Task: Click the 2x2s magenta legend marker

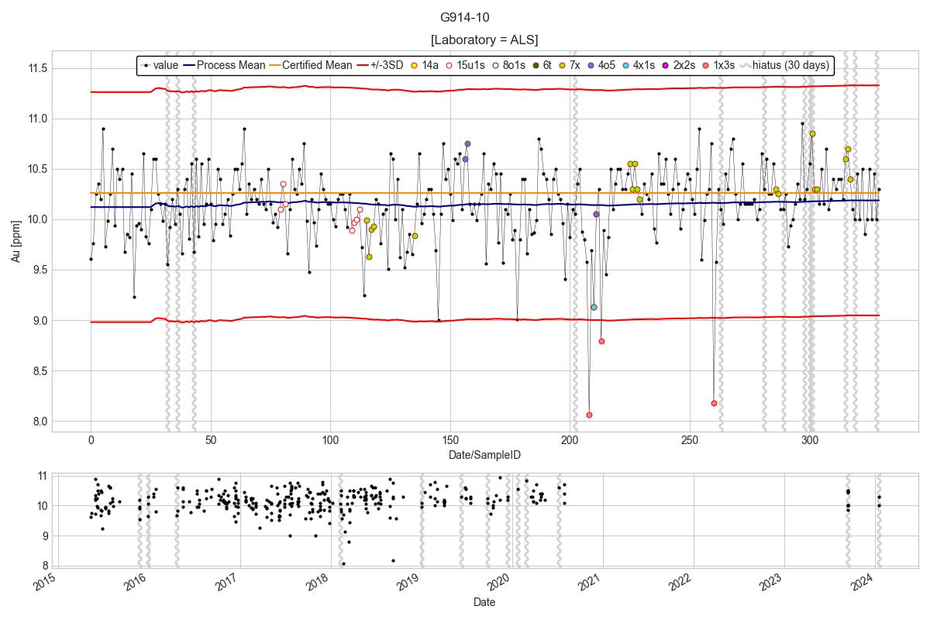Action: tap(665, 66)
